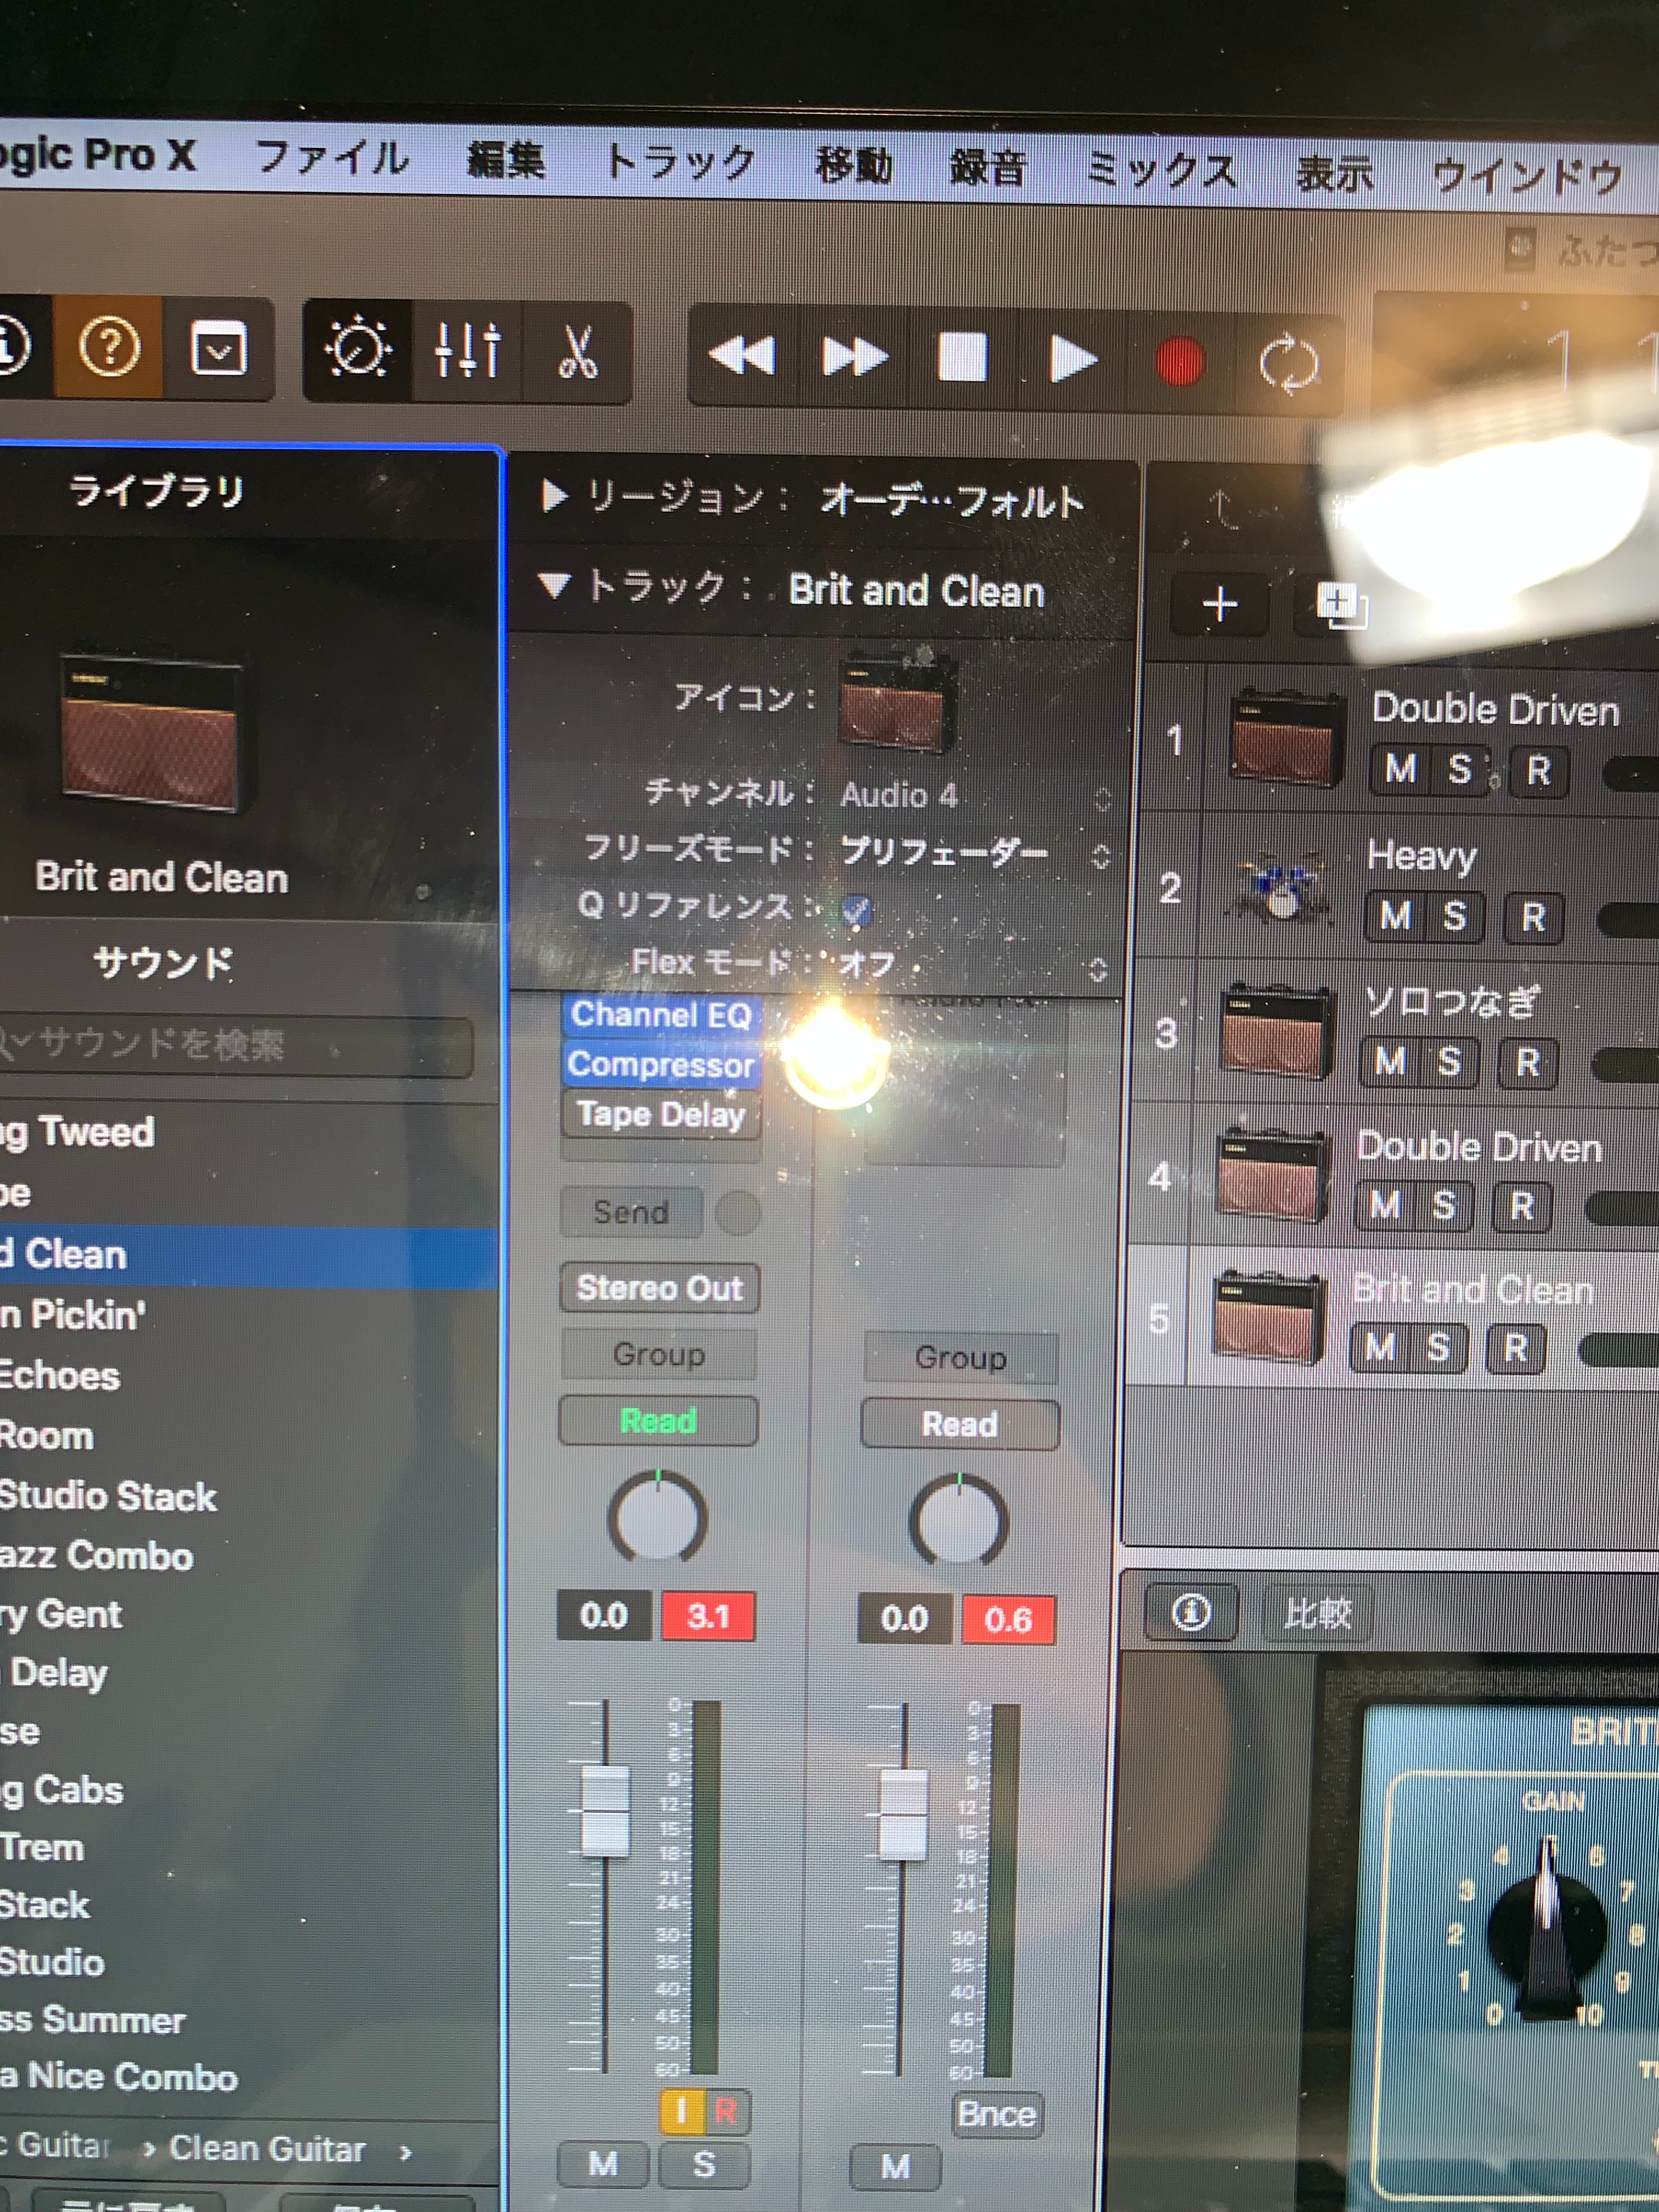Viewport: 1659px width, 2212px height.
Task: Open the Mixer sliders icon
Action: click(467, 352)
